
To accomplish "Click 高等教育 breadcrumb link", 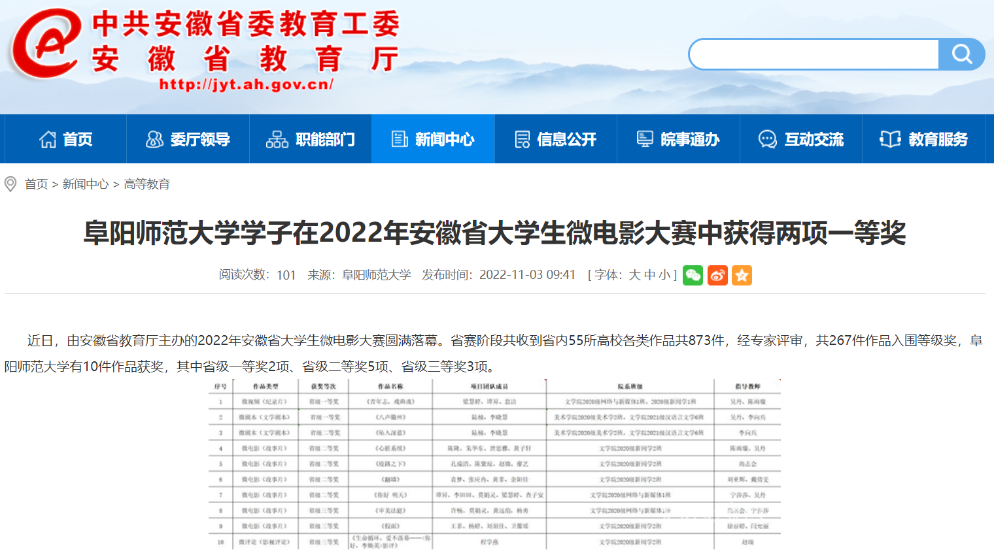I will pyautogui.click(x=147, y=184).
